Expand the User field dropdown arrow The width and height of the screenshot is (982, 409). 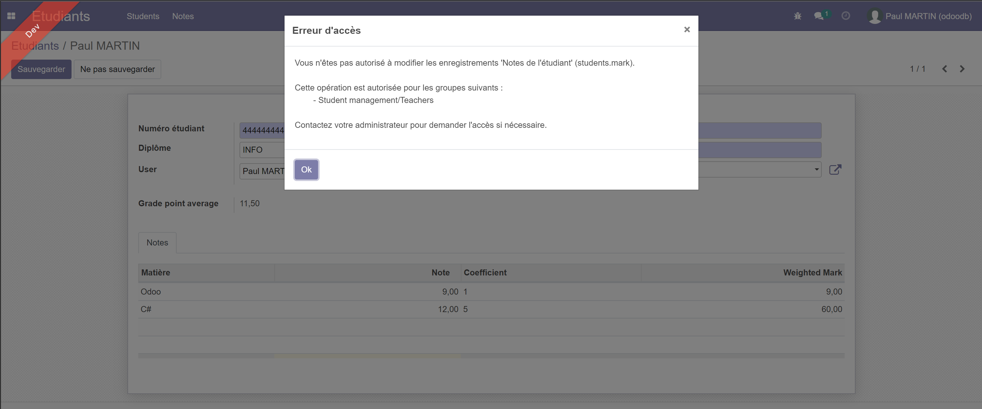[x=817, y=169]
